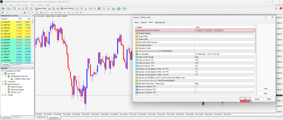Image resolution: width=283 pixels, height=120 pixels.
Task: Open the Charts menu
Action: (x=25, y=5)
